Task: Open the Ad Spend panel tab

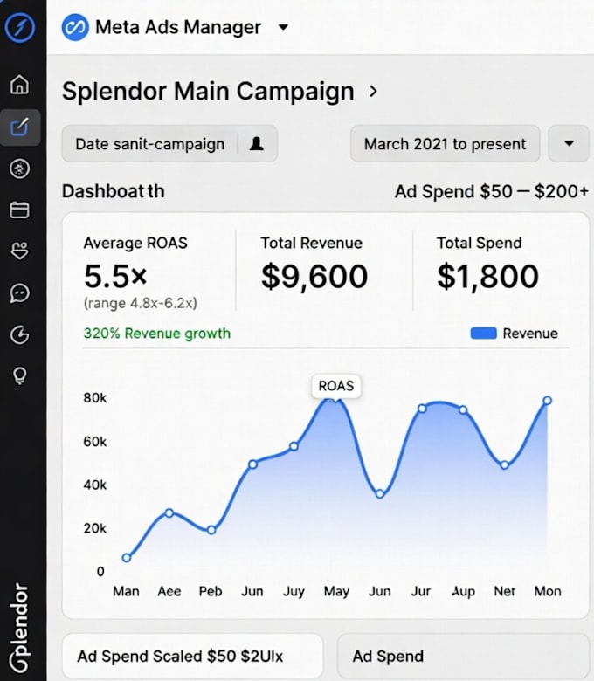Action: tap(463, 656)
